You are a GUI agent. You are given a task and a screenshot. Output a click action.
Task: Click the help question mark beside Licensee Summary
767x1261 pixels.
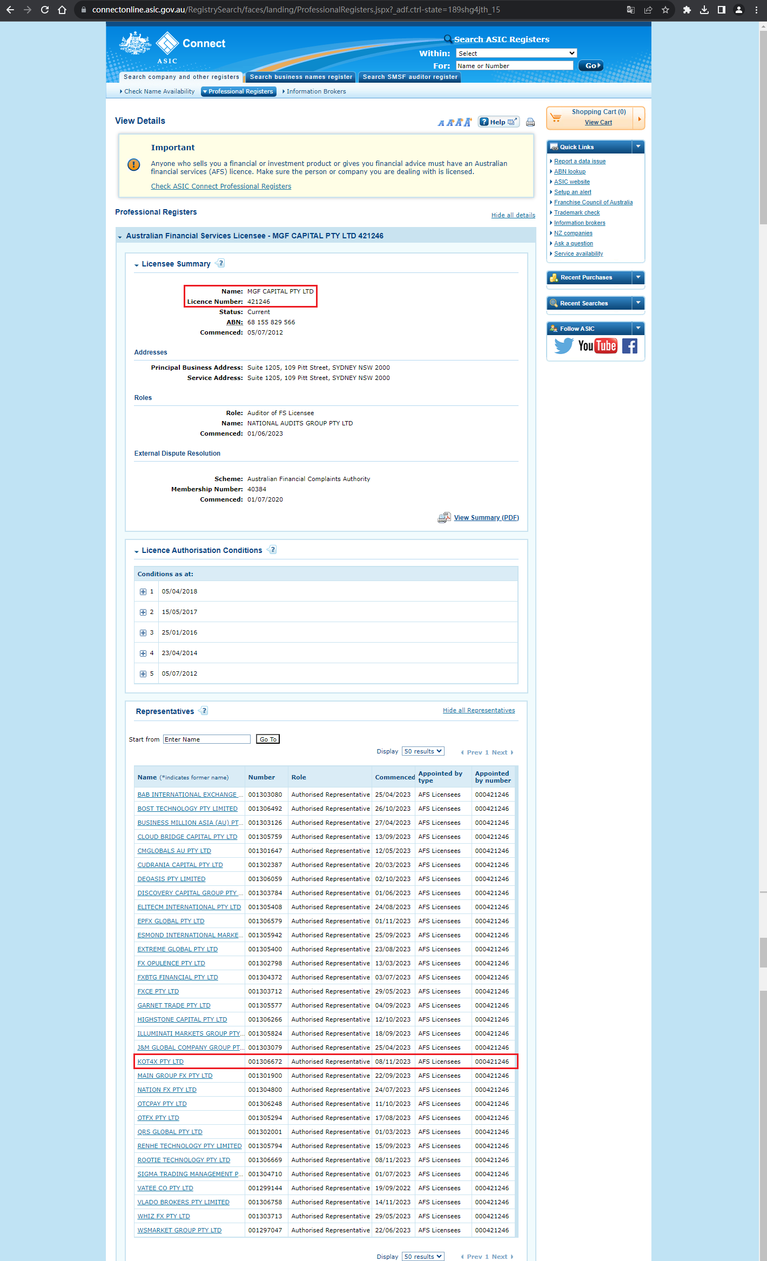220,263
